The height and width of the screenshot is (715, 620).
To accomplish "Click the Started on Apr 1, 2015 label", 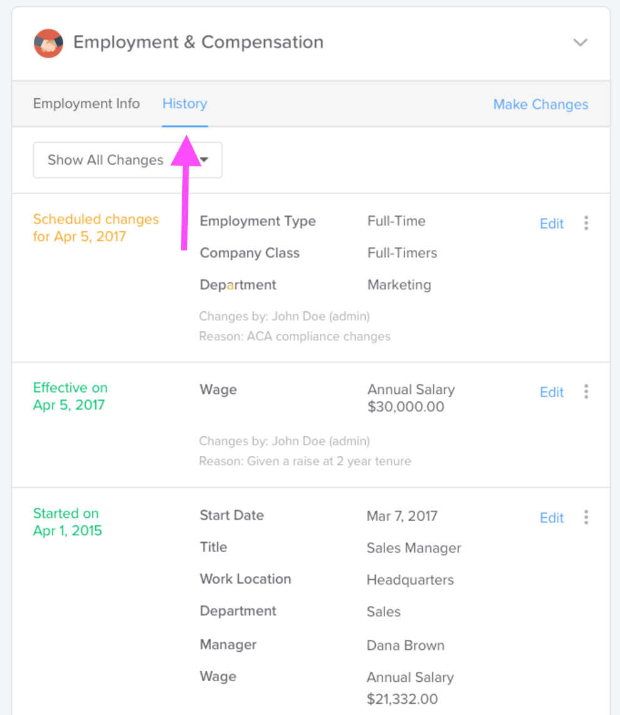I will (68, 522).
